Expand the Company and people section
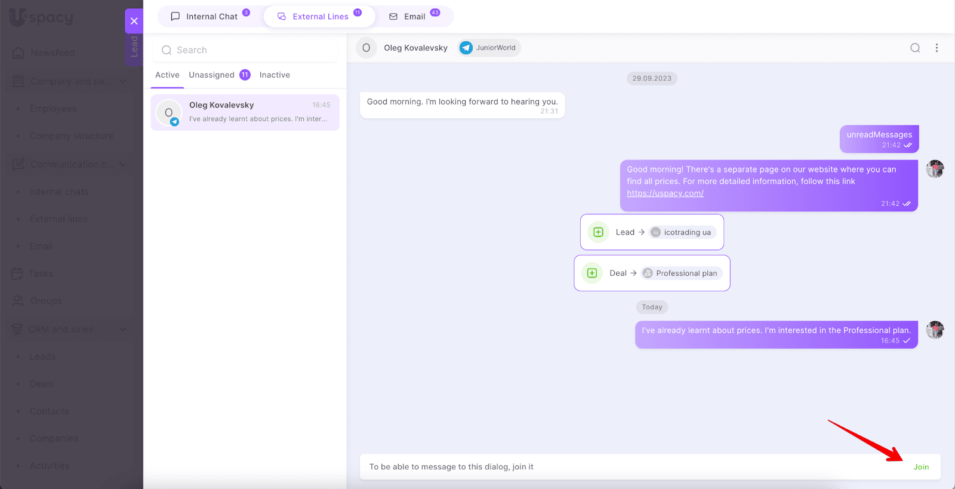 122,81
